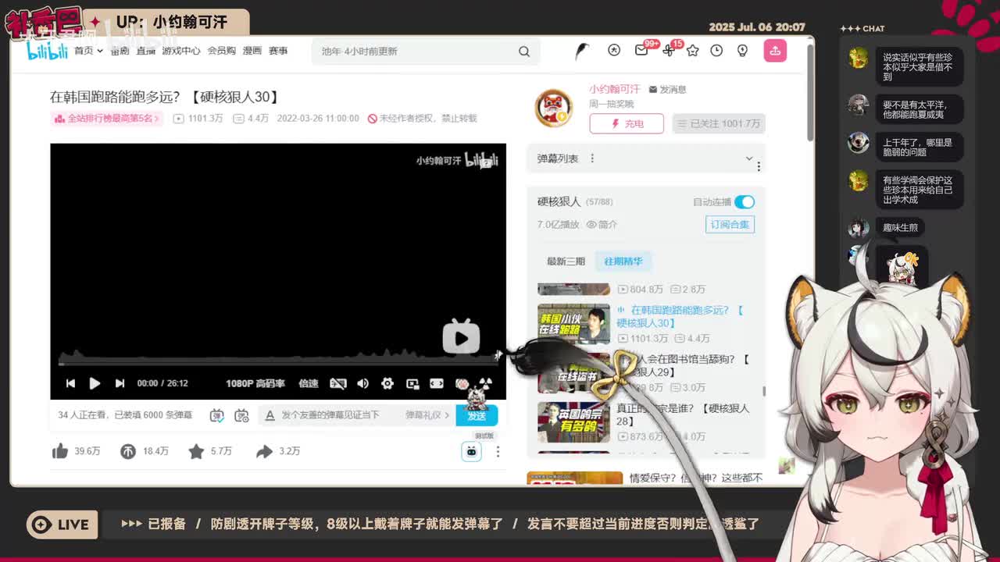Open 全站排行榜最高第5名 tag
The width and height of the screenshot is (1000, 562).
pos(106,119)
